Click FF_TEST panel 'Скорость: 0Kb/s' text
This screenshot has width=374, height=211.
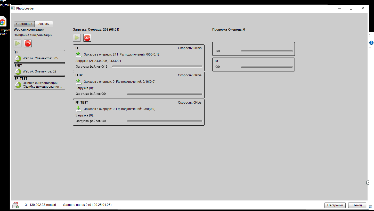[190, 103]
